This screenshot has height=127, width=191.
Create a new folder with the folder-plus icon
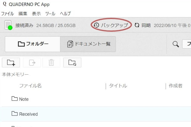point(11,63)
